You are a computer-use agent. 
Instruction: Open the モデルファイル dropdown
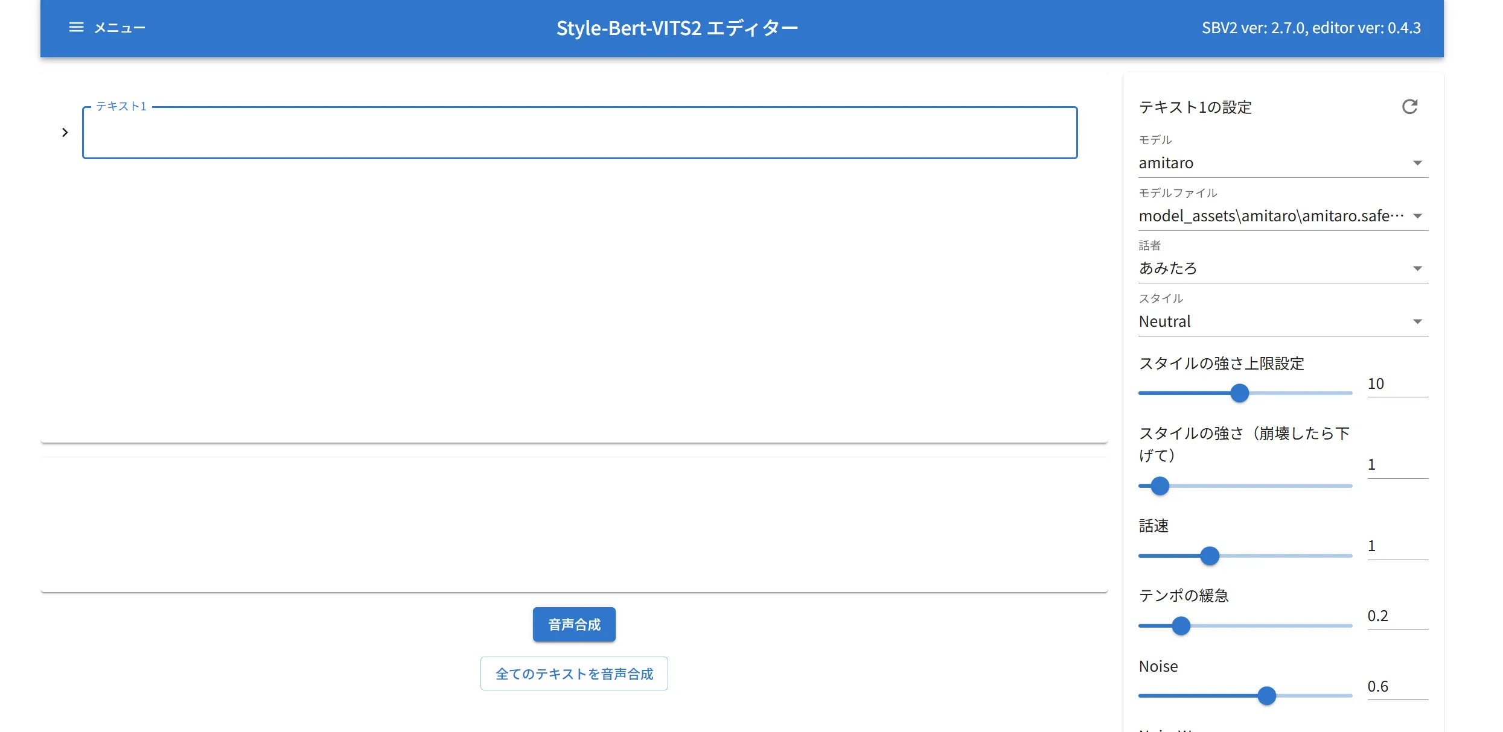click(1282, 216)
